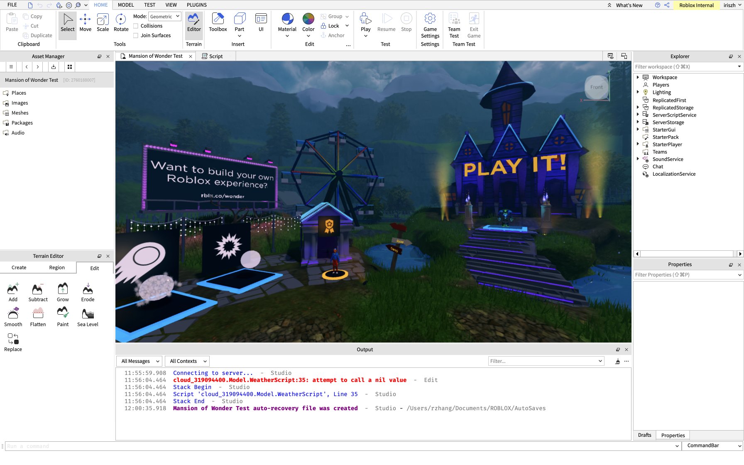
Task: Open the Toolbox
Action: coord(218,23)
